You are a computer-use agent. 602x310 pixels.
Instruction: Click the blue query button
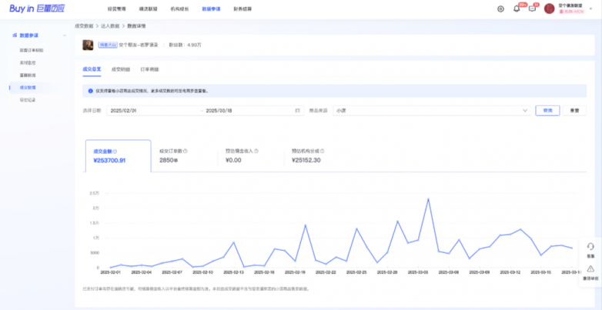pyautogui.click(x=547, y=111)
